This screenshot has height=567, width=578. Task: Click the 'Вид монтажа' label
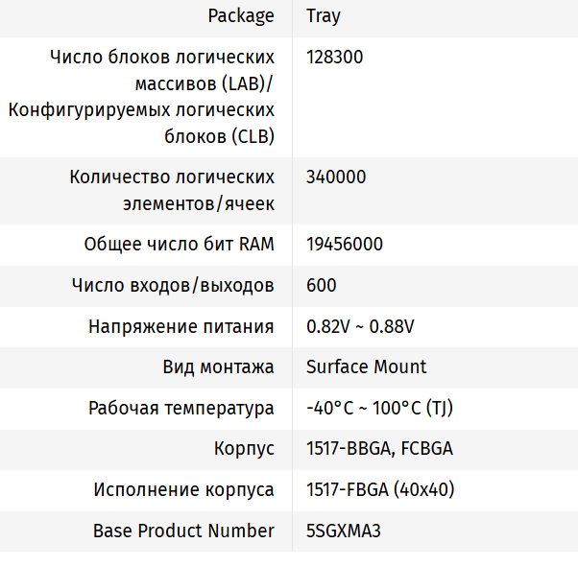click(x=219, y=367)
